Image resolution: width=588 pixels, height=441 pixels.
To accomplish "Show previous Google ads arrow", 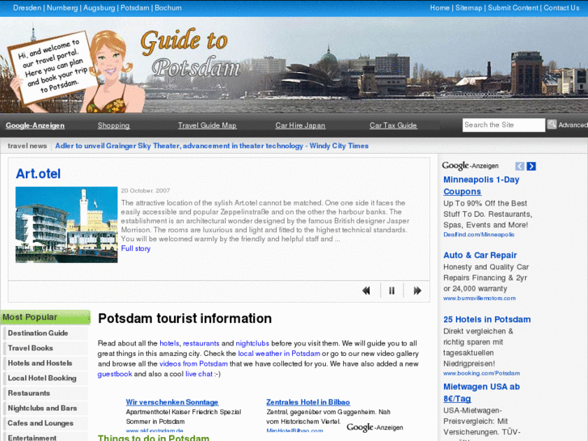I will point(519,166).
